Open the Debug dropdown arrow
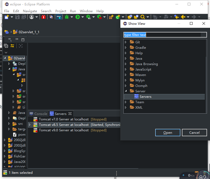This screenshot has width=210, height=179. tap(72, 17)
